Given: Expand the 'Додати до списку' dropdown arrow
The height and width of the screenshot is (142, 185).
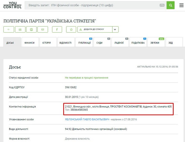Looking at the screenshot, I should tap(115, 29).
